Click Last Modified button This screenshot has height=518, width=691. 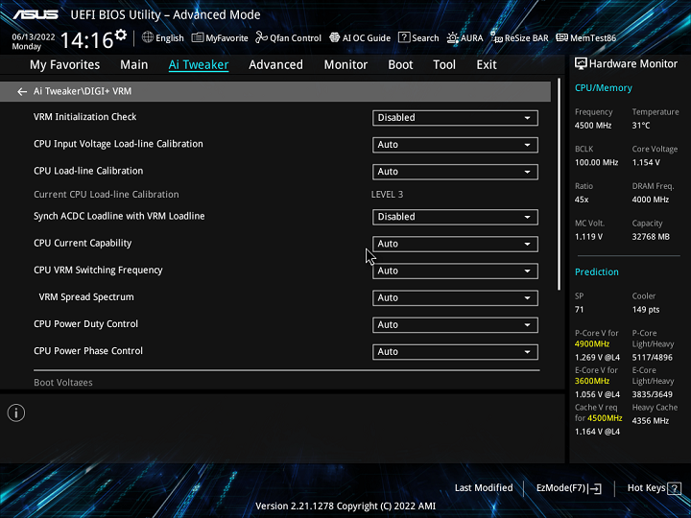[484, 488]
